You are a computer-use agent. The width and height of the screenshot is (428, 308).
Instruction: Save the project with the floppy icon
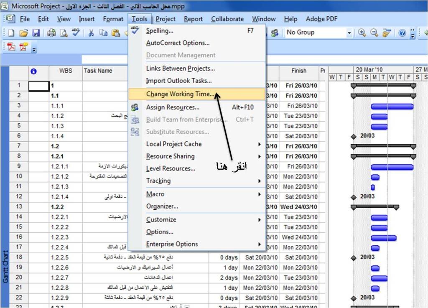click(x=36, y=33)
